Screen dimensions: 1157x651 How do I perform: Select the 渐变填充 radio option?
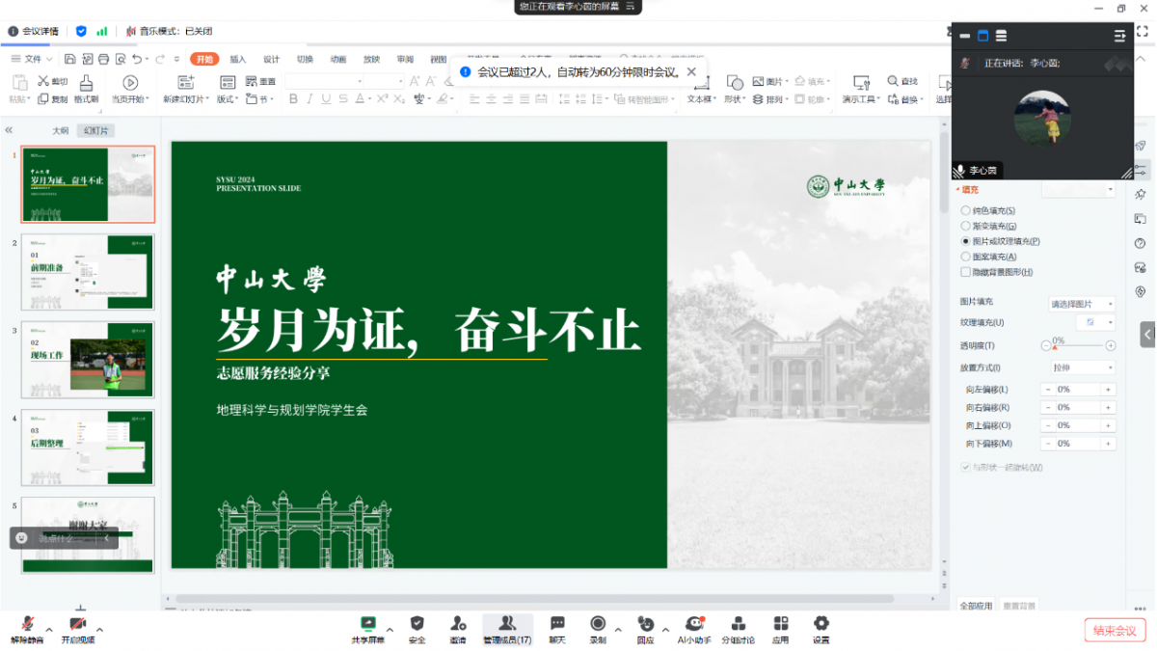(x=966, y=226)
